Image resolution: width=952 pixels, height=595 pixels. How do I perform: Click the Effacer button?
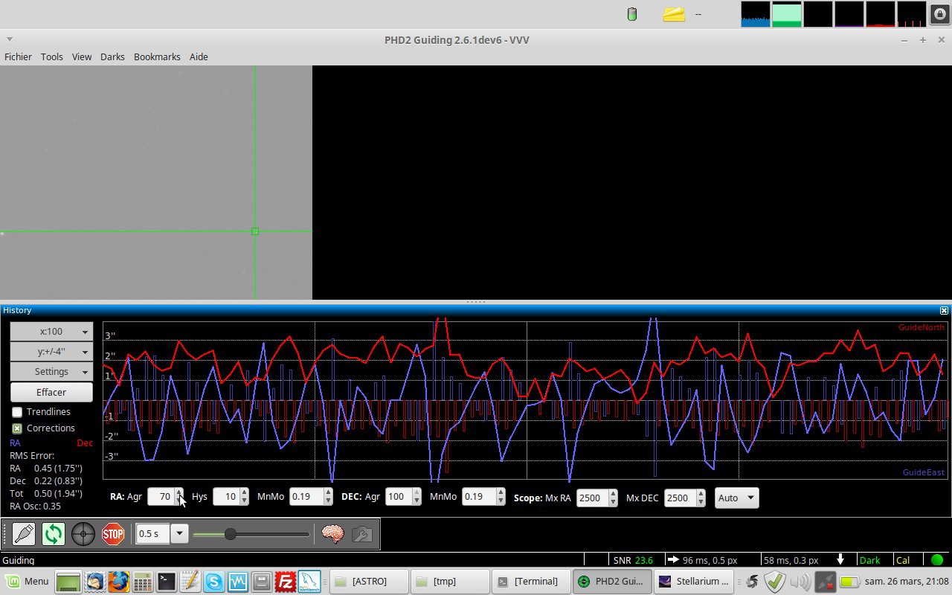[51, 392]
